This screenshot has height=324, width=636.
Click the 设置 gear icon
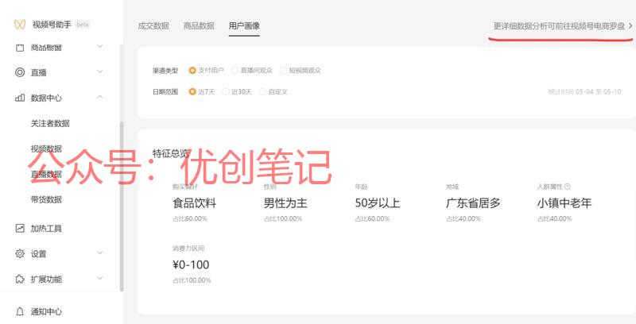tap(19, 253)
